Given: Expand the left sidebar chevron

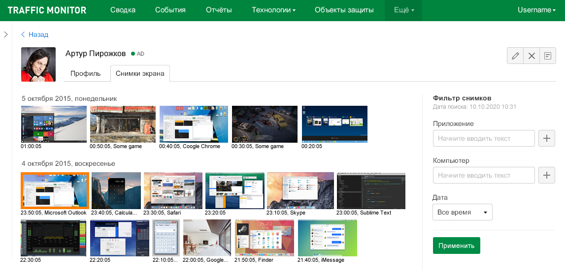Looking at the screenshot, I should (6, 34).
